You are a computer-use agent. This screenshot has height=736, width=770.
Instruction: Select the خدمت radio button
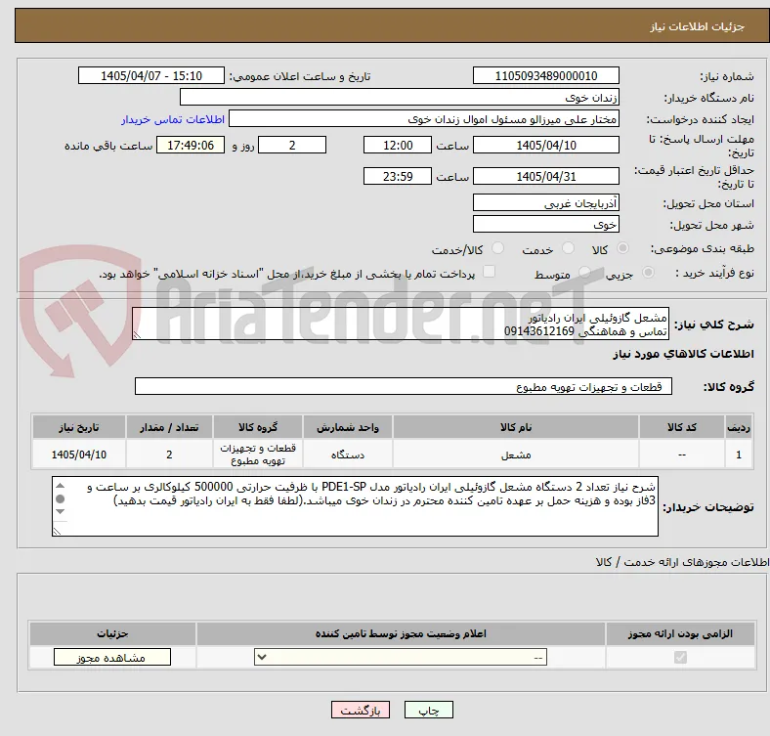pos(568,248)
